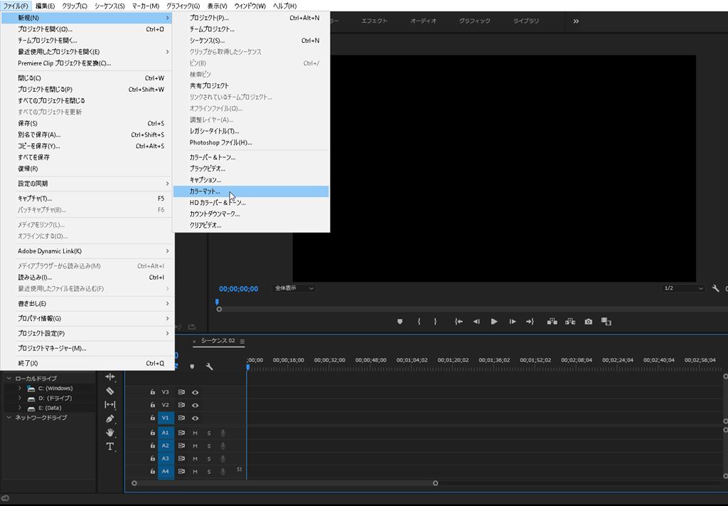Open the comparison view button

606,322
